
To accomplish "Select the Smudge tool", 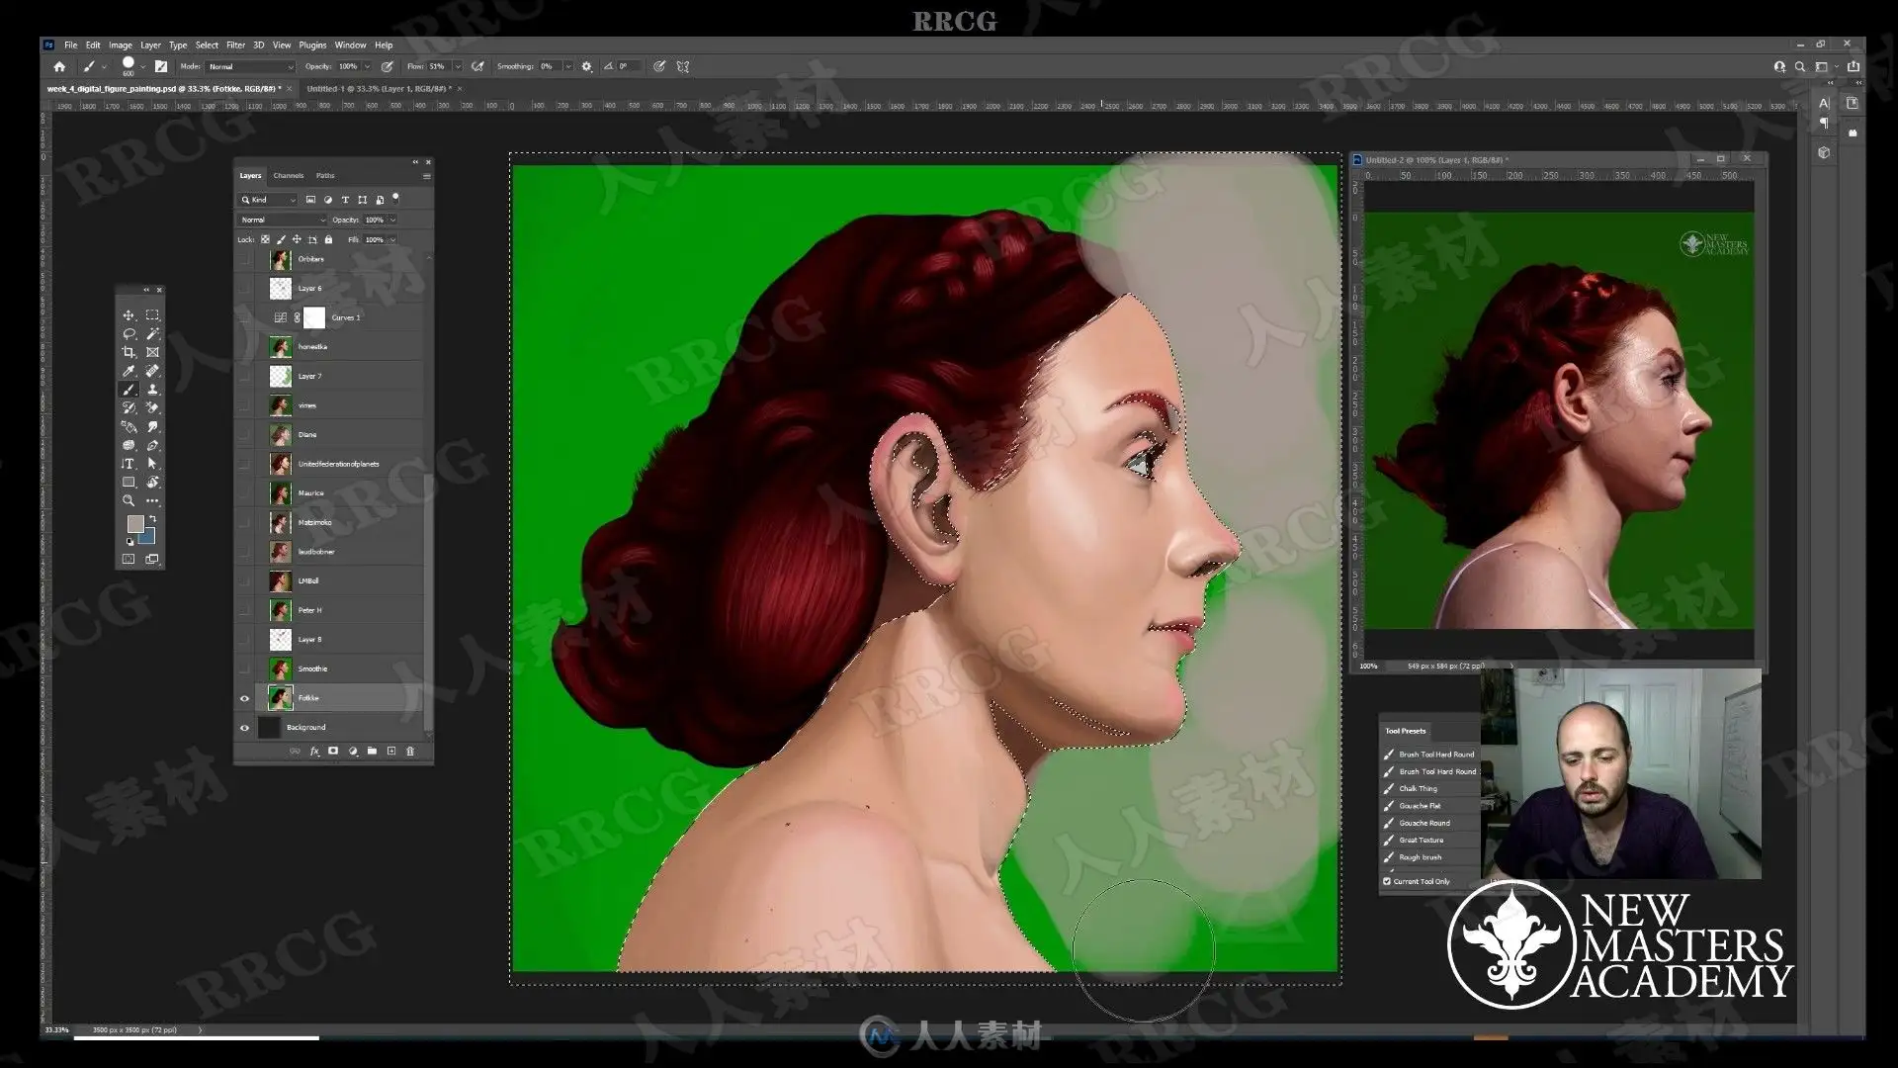I will coord(152,426).
